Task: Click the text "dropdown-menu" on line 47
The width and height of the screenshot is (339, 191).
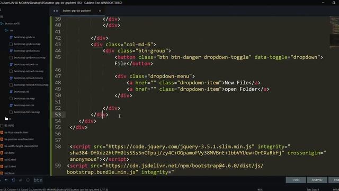Action: tap(169, 76)
